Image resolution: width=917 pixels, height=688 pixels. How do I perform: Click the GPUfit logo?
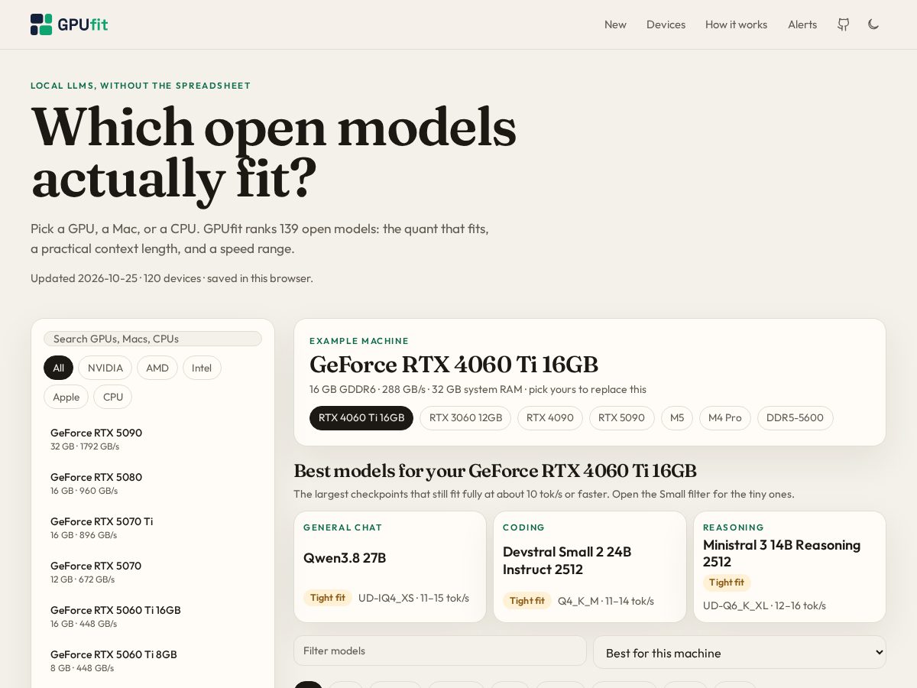coord(69,24)
